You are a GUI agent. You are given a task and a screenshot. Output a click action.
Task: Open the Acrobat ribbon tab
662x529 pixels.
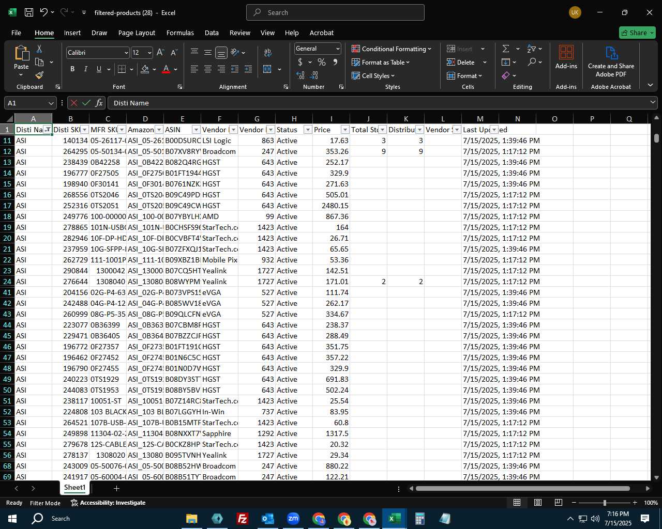click(x=322, y=33)
